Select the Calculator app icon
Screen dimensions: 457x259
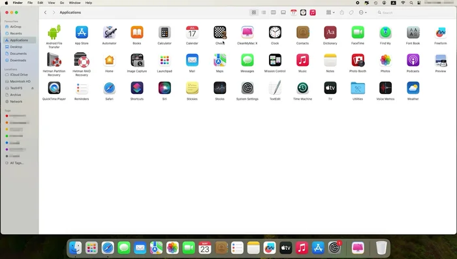[x=165, y=33]
